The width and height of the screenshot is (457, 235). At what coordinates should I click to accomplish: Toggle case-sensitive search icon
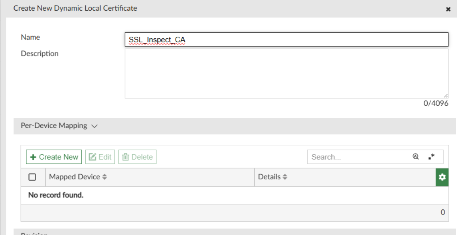pyautogui.click(x=415, y=157)
